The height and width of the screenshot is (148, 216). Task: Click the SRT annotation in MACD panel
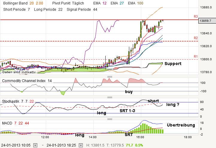[x=129, y=135]
